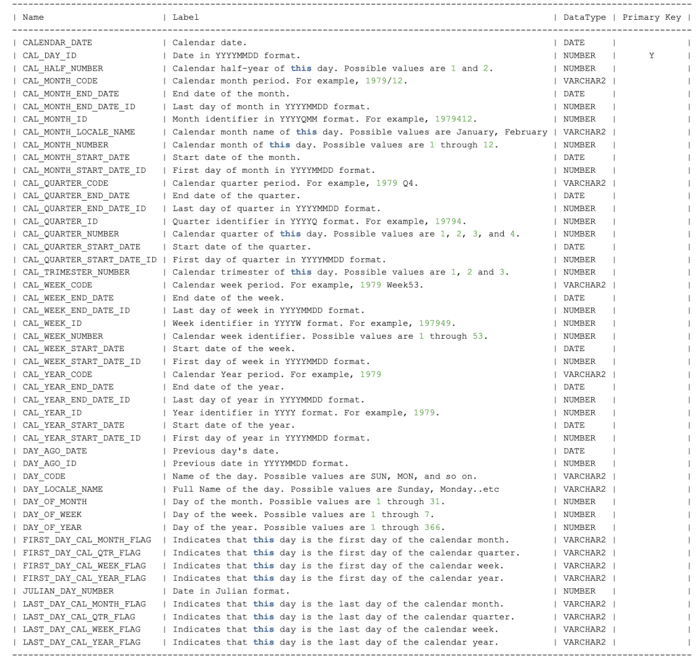Image resolution: width=697 pixels, height=660 pixels.
Task: Click the DataType column header
Action: [x=582, y=17]
